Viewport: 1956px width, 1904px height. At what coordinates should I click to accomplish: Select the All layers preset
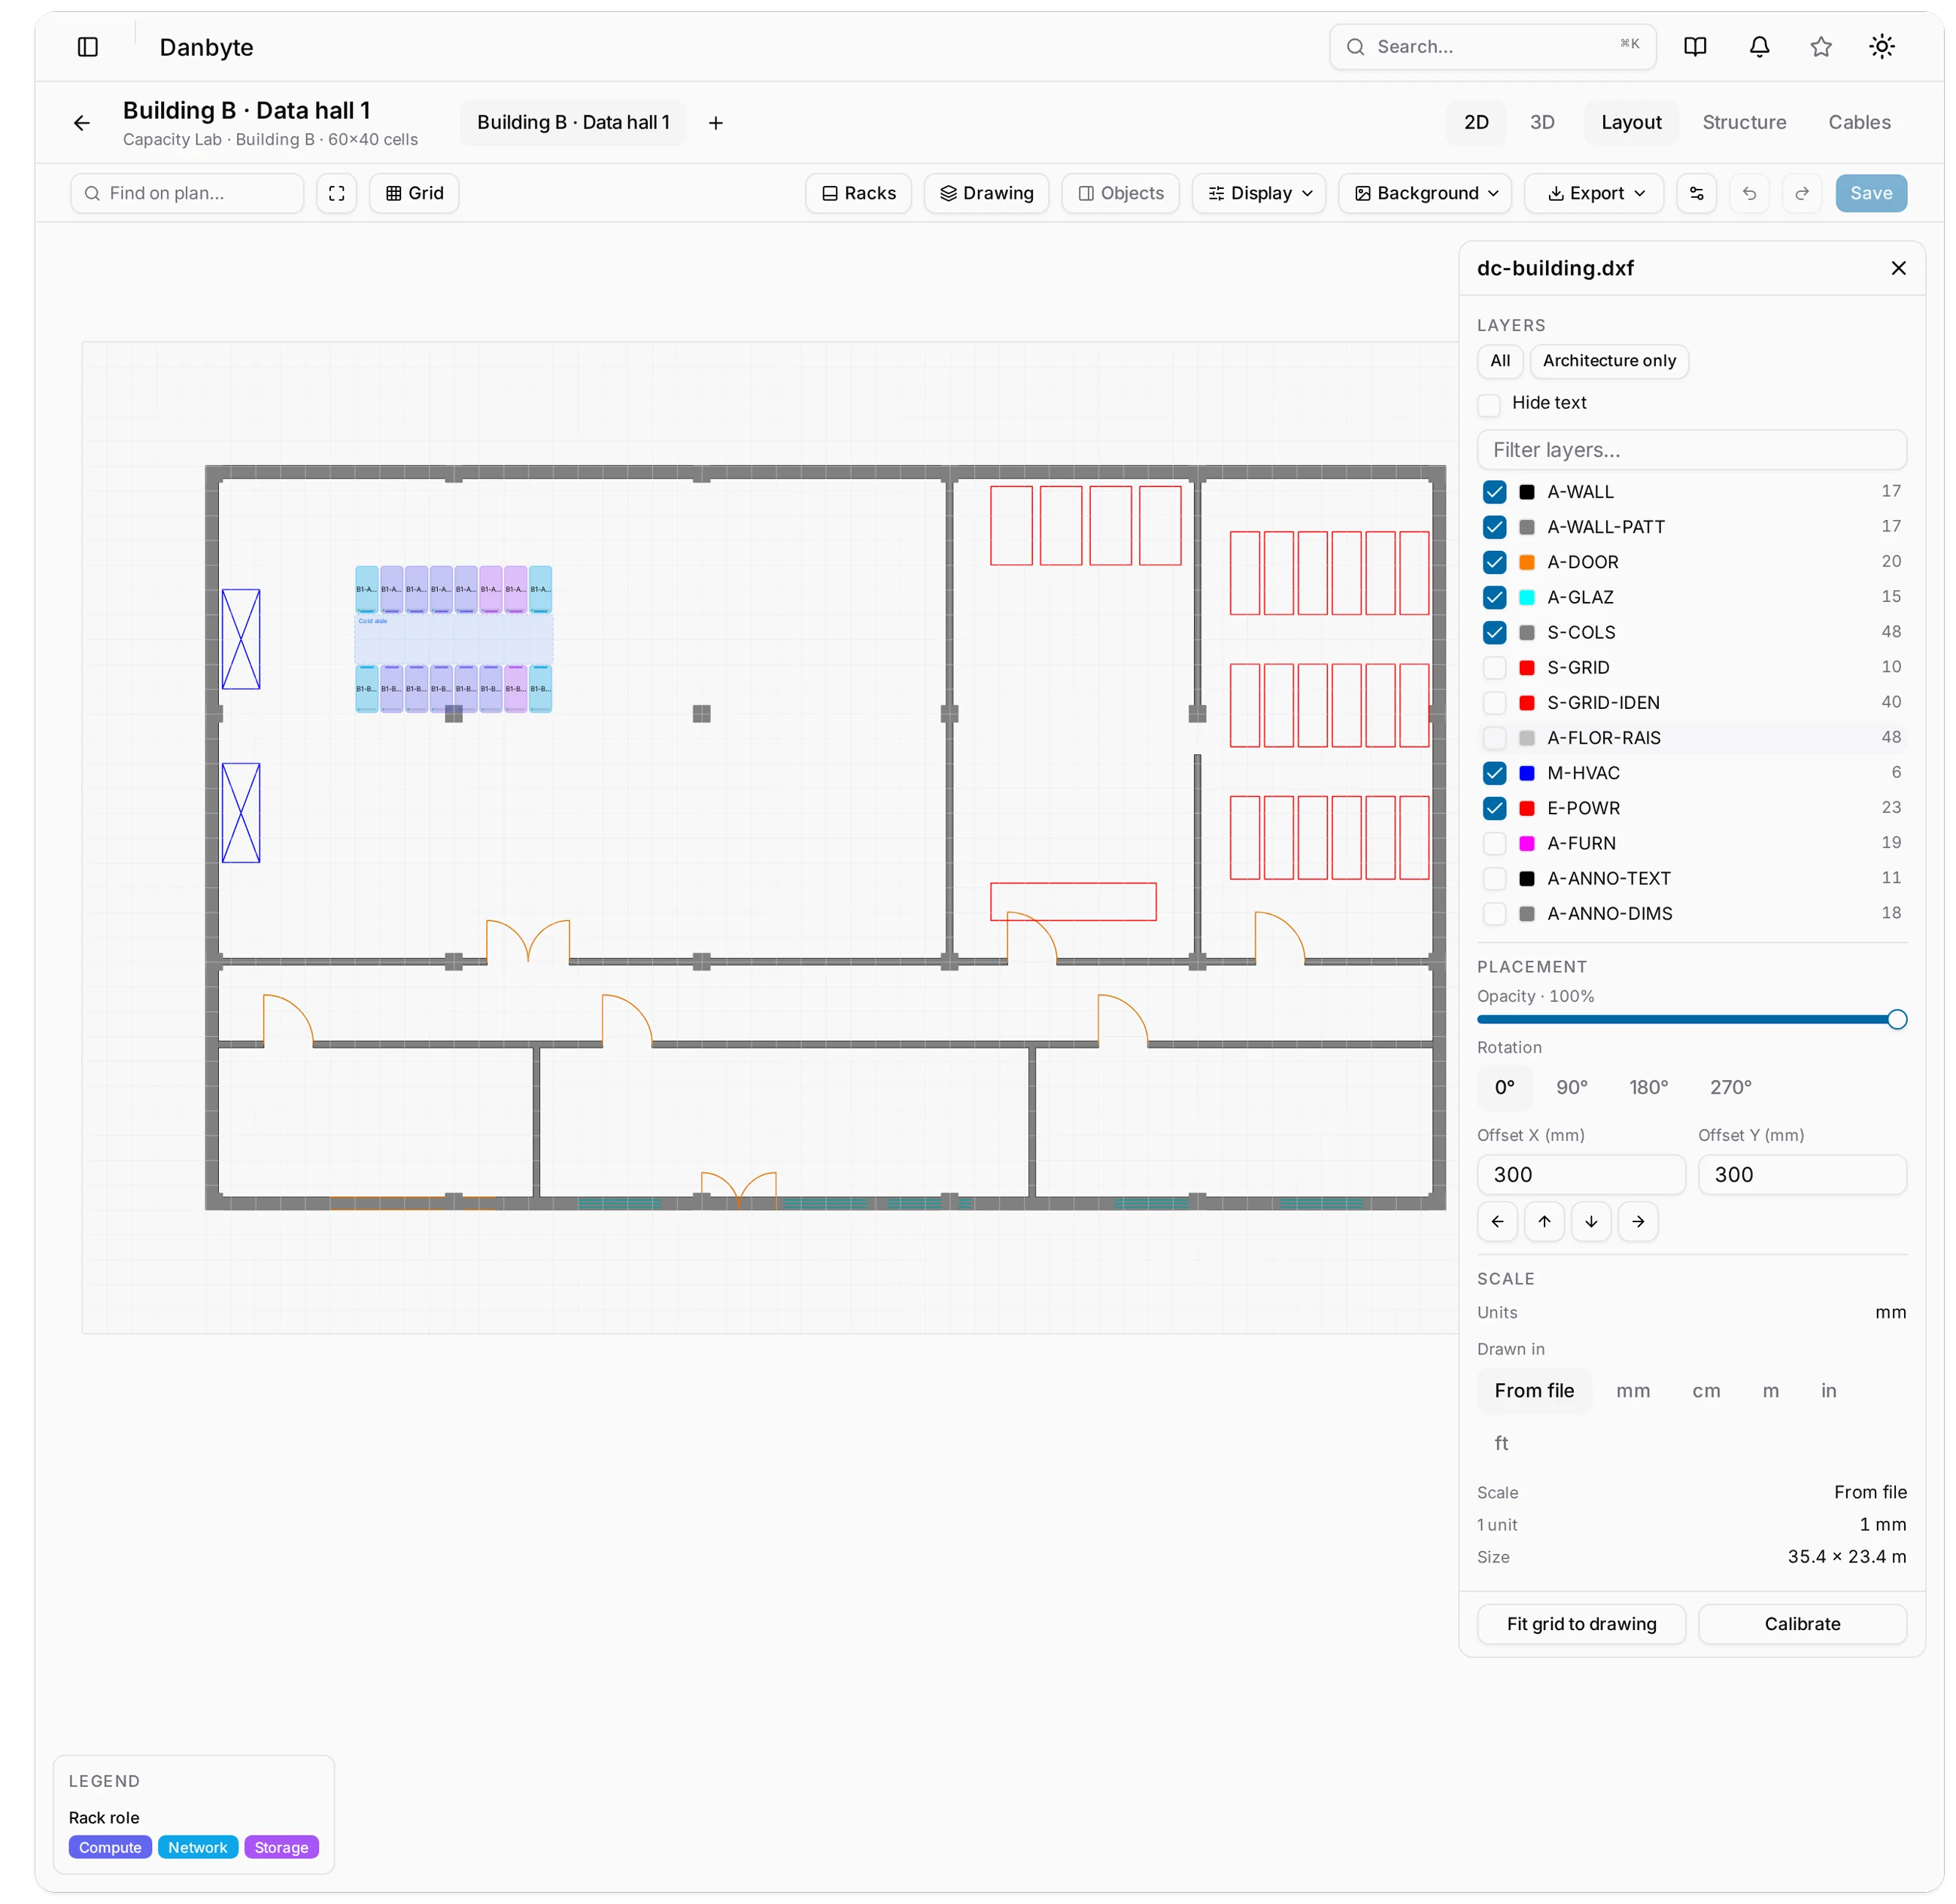1499,361
